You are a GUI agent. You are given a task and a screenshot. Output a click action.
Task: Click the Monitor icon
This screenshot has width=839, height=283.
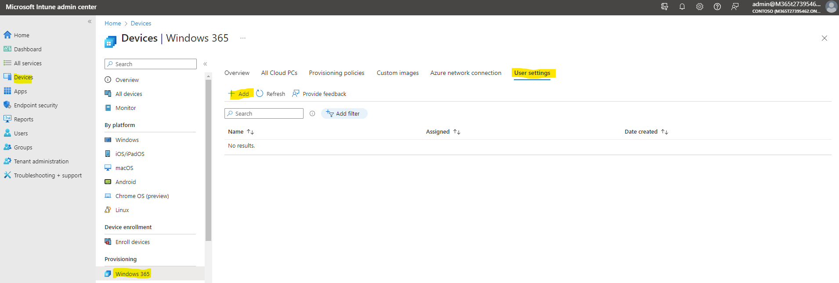[108, 108]
